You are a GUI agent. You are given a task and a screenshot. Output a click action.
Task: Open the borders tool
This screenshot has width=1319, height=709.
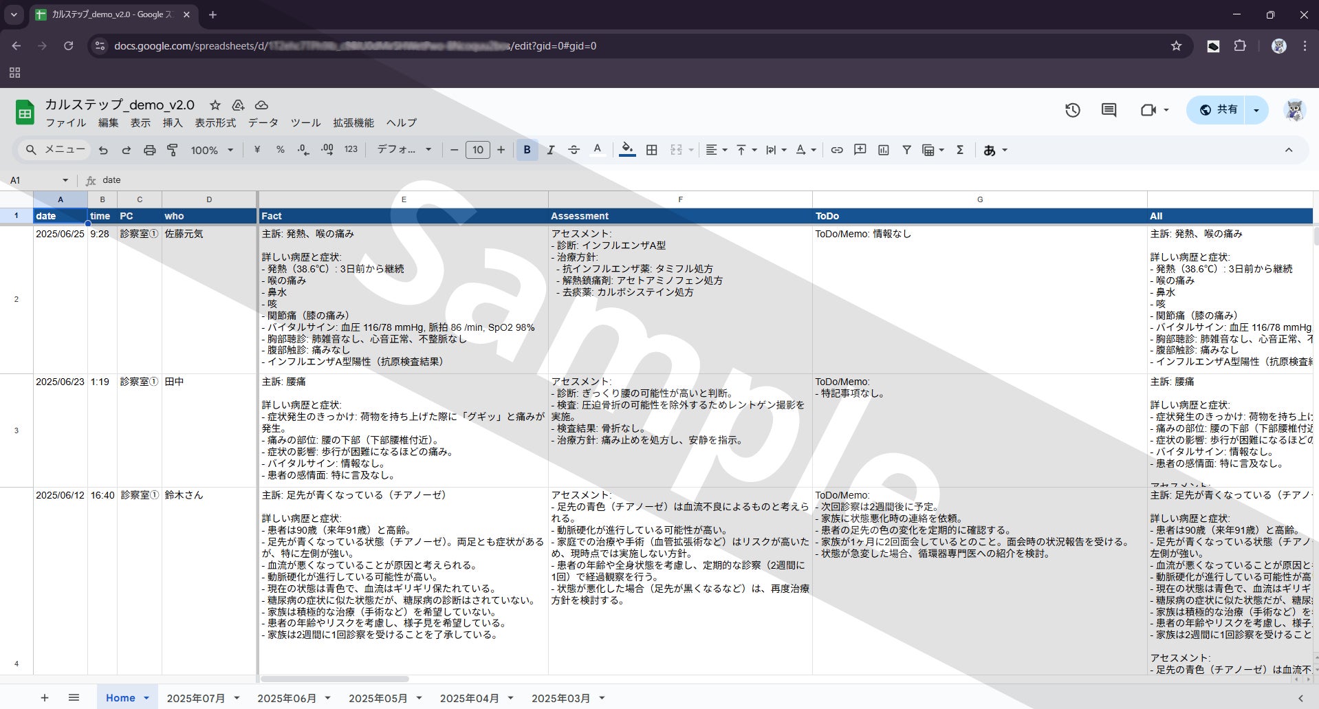click(x=652, y=150)
